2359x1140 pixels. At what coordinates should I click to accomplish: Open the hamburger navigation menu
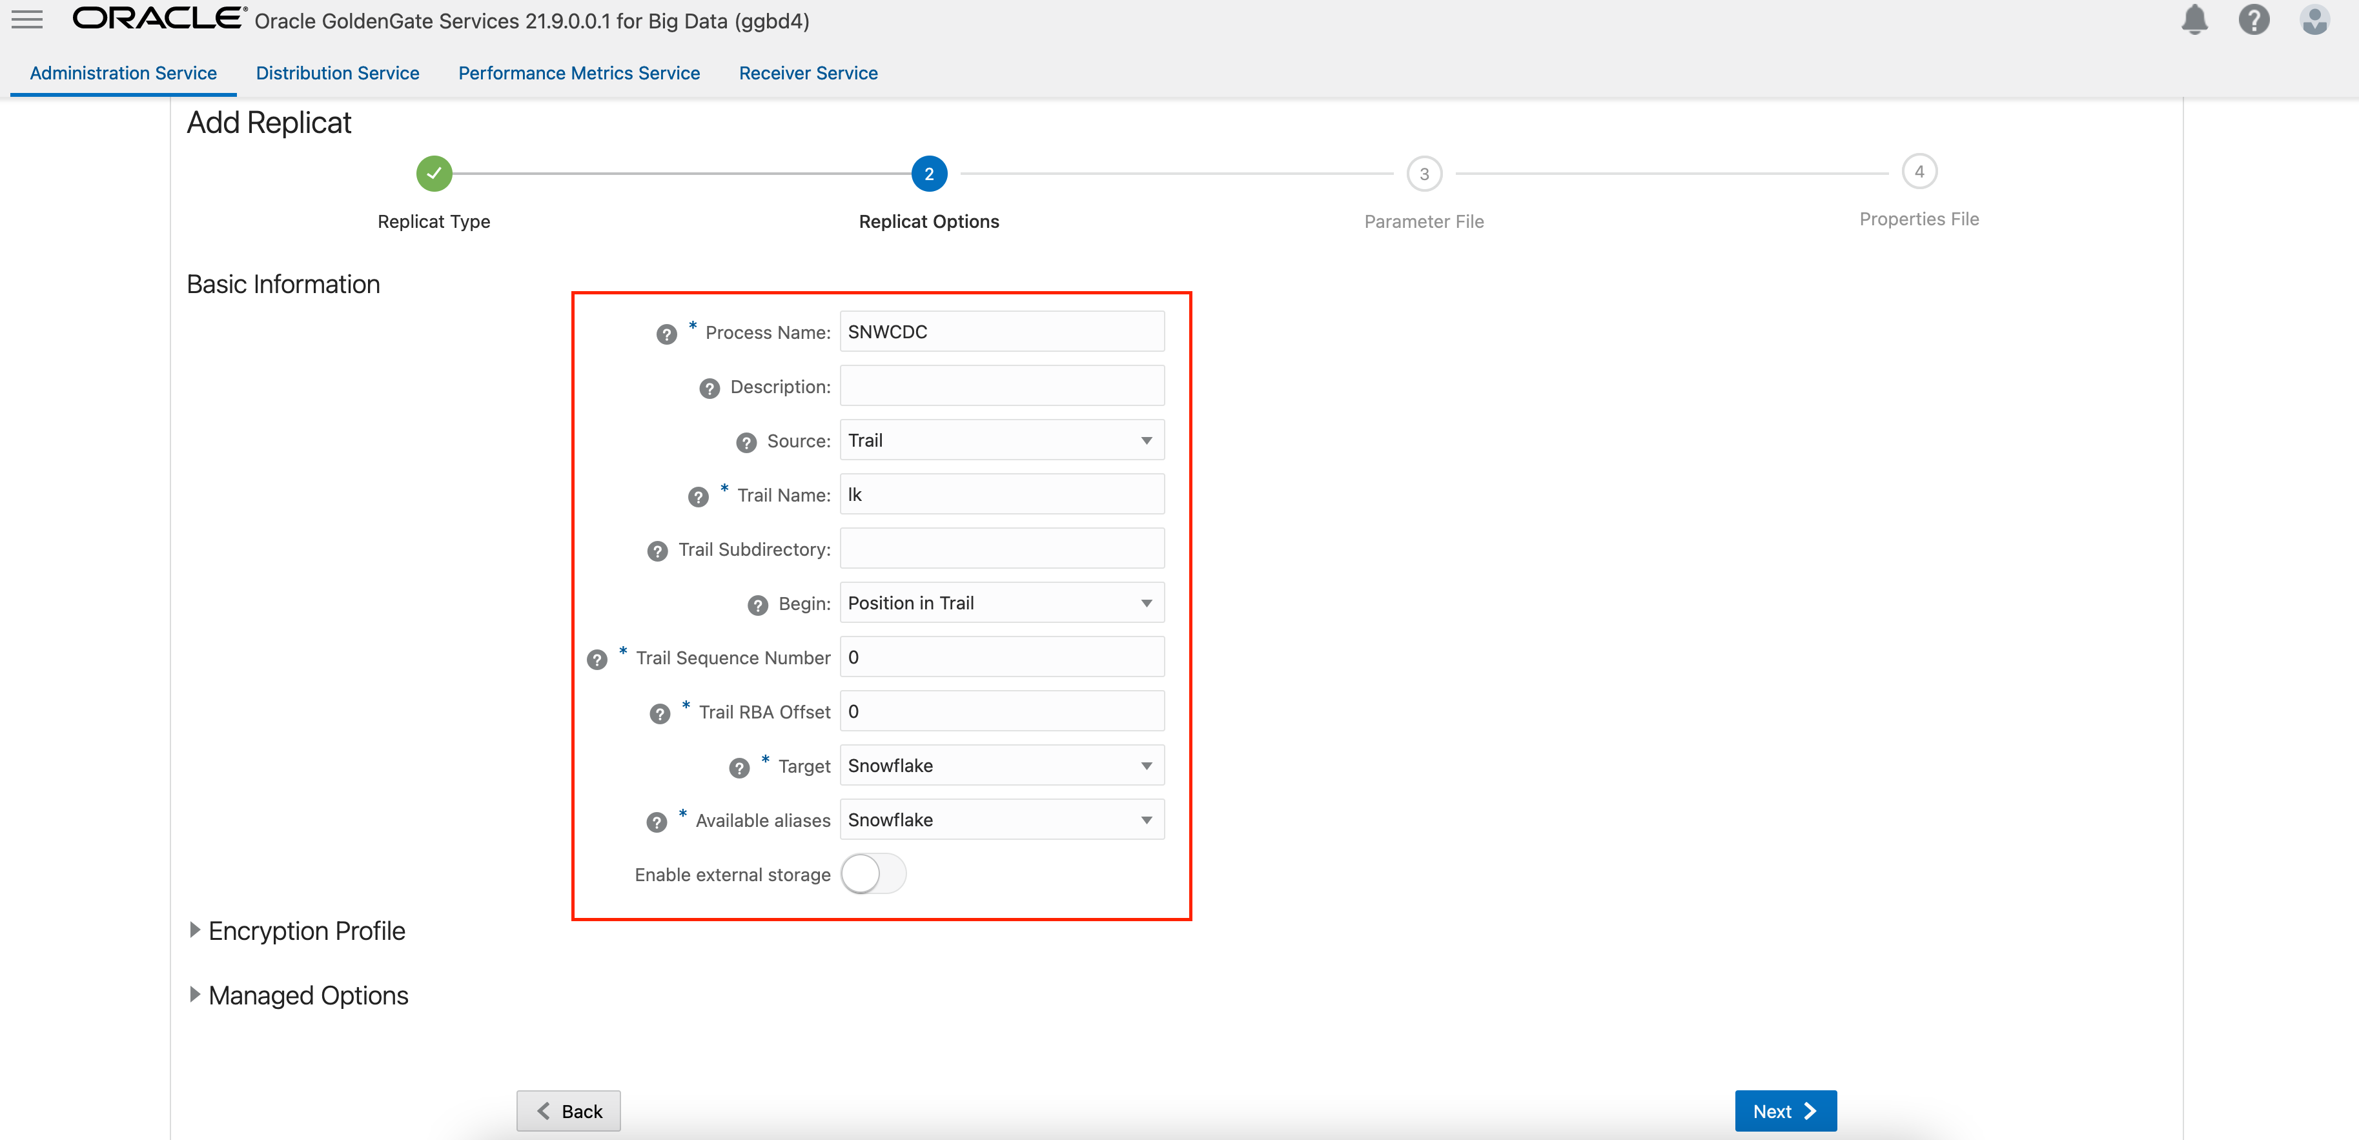coord(26,19)
